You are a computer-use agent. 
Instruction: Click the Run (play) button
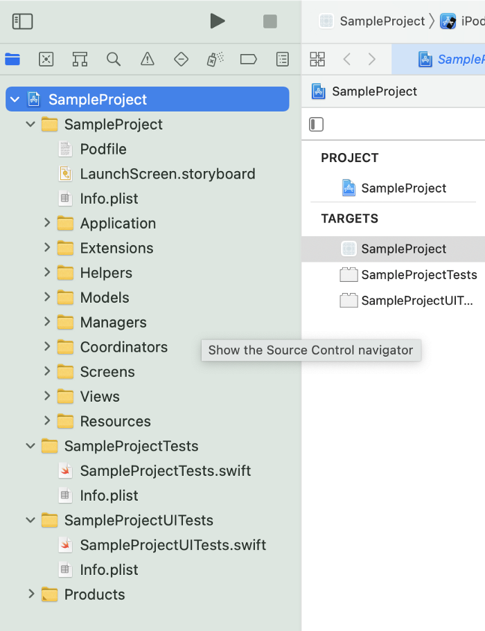pyautogui.click(x=218, y=21)
